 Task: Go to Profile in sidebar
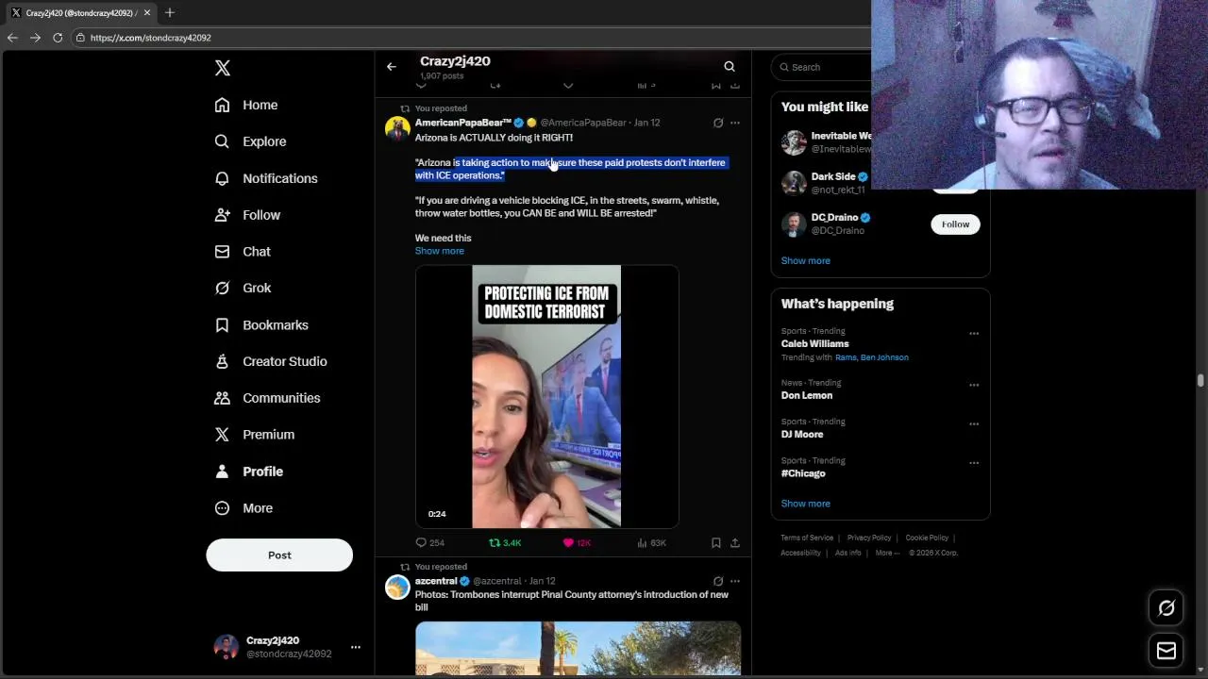point(248,472)
